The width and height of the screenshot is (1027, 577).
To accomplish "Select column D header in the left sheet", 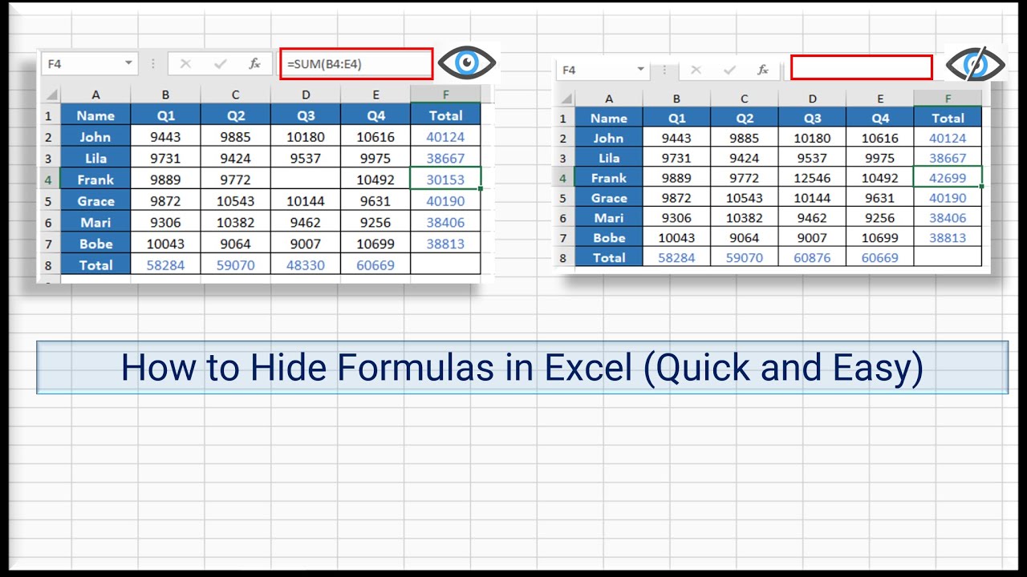I will coord(306,95).
